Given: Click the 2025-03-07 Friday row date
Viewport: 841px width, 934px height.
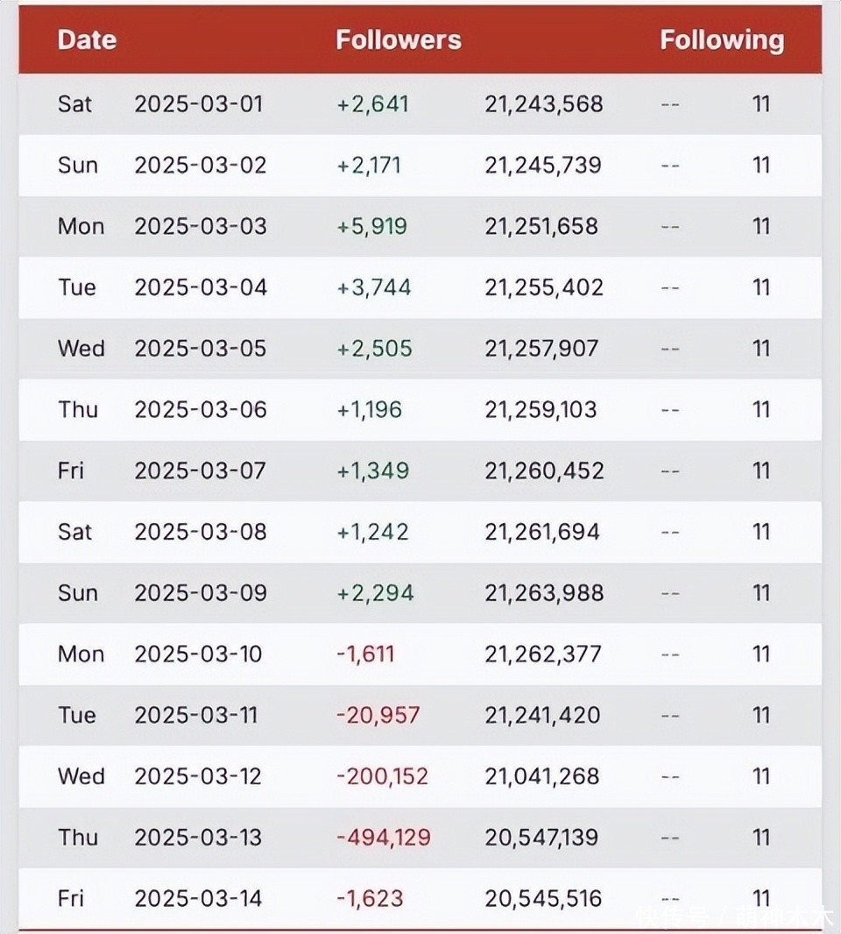Looking at the screenshot, I should pos(200,471).
